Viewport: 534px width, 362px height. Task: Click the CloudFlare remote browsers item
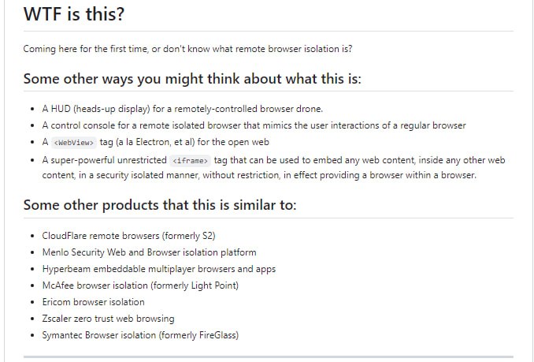pyautogui.click(x=128, y=236)
